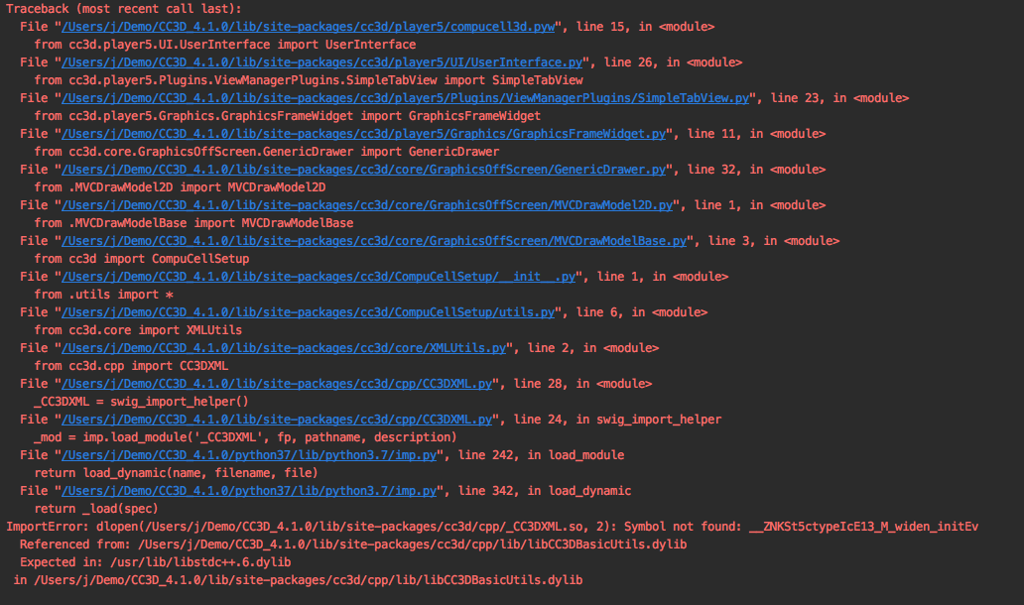The height and width of the screenshot is (605, 1024).
Task: Open the CompuCellSetup/utils.py file link
Action: coord(309,312)
